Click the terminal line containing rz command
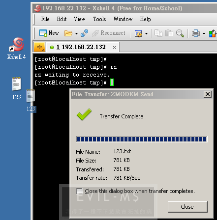 pos(76,67)
